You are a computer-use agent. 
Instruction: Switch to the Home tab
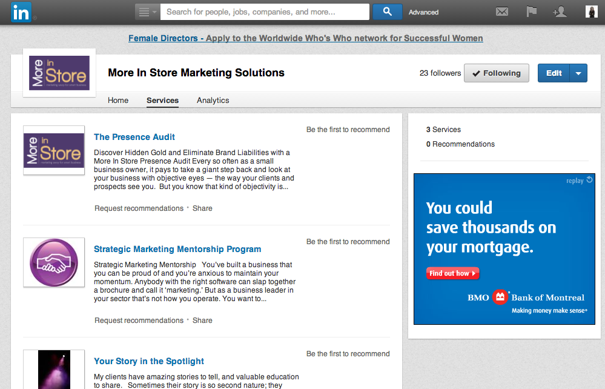click(118, 101)
